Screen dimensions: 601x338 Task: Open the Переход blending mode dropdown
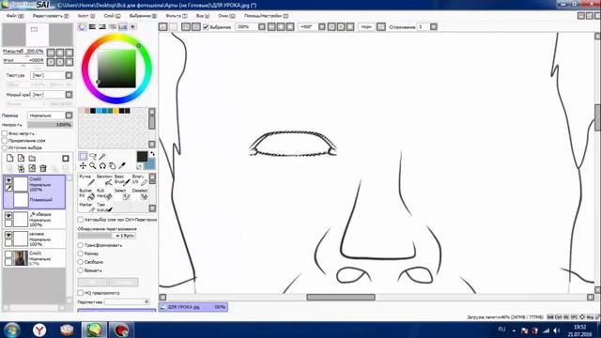69,115
